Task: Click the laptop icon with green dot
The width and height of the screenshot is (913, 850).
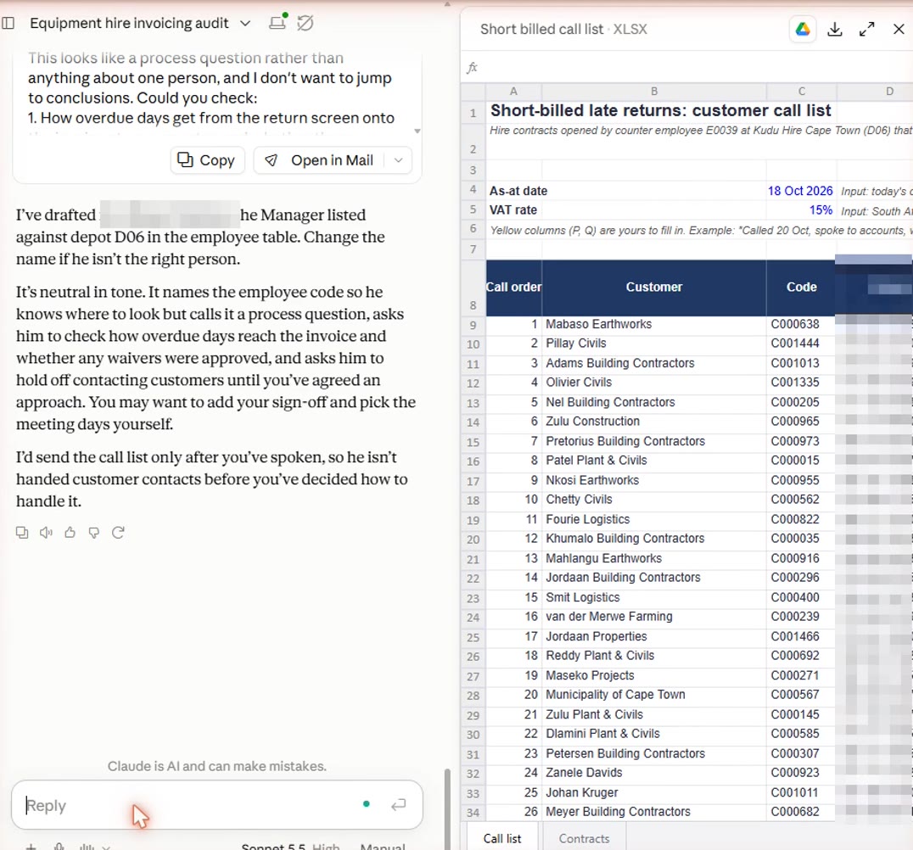Action: coord(277,22)
